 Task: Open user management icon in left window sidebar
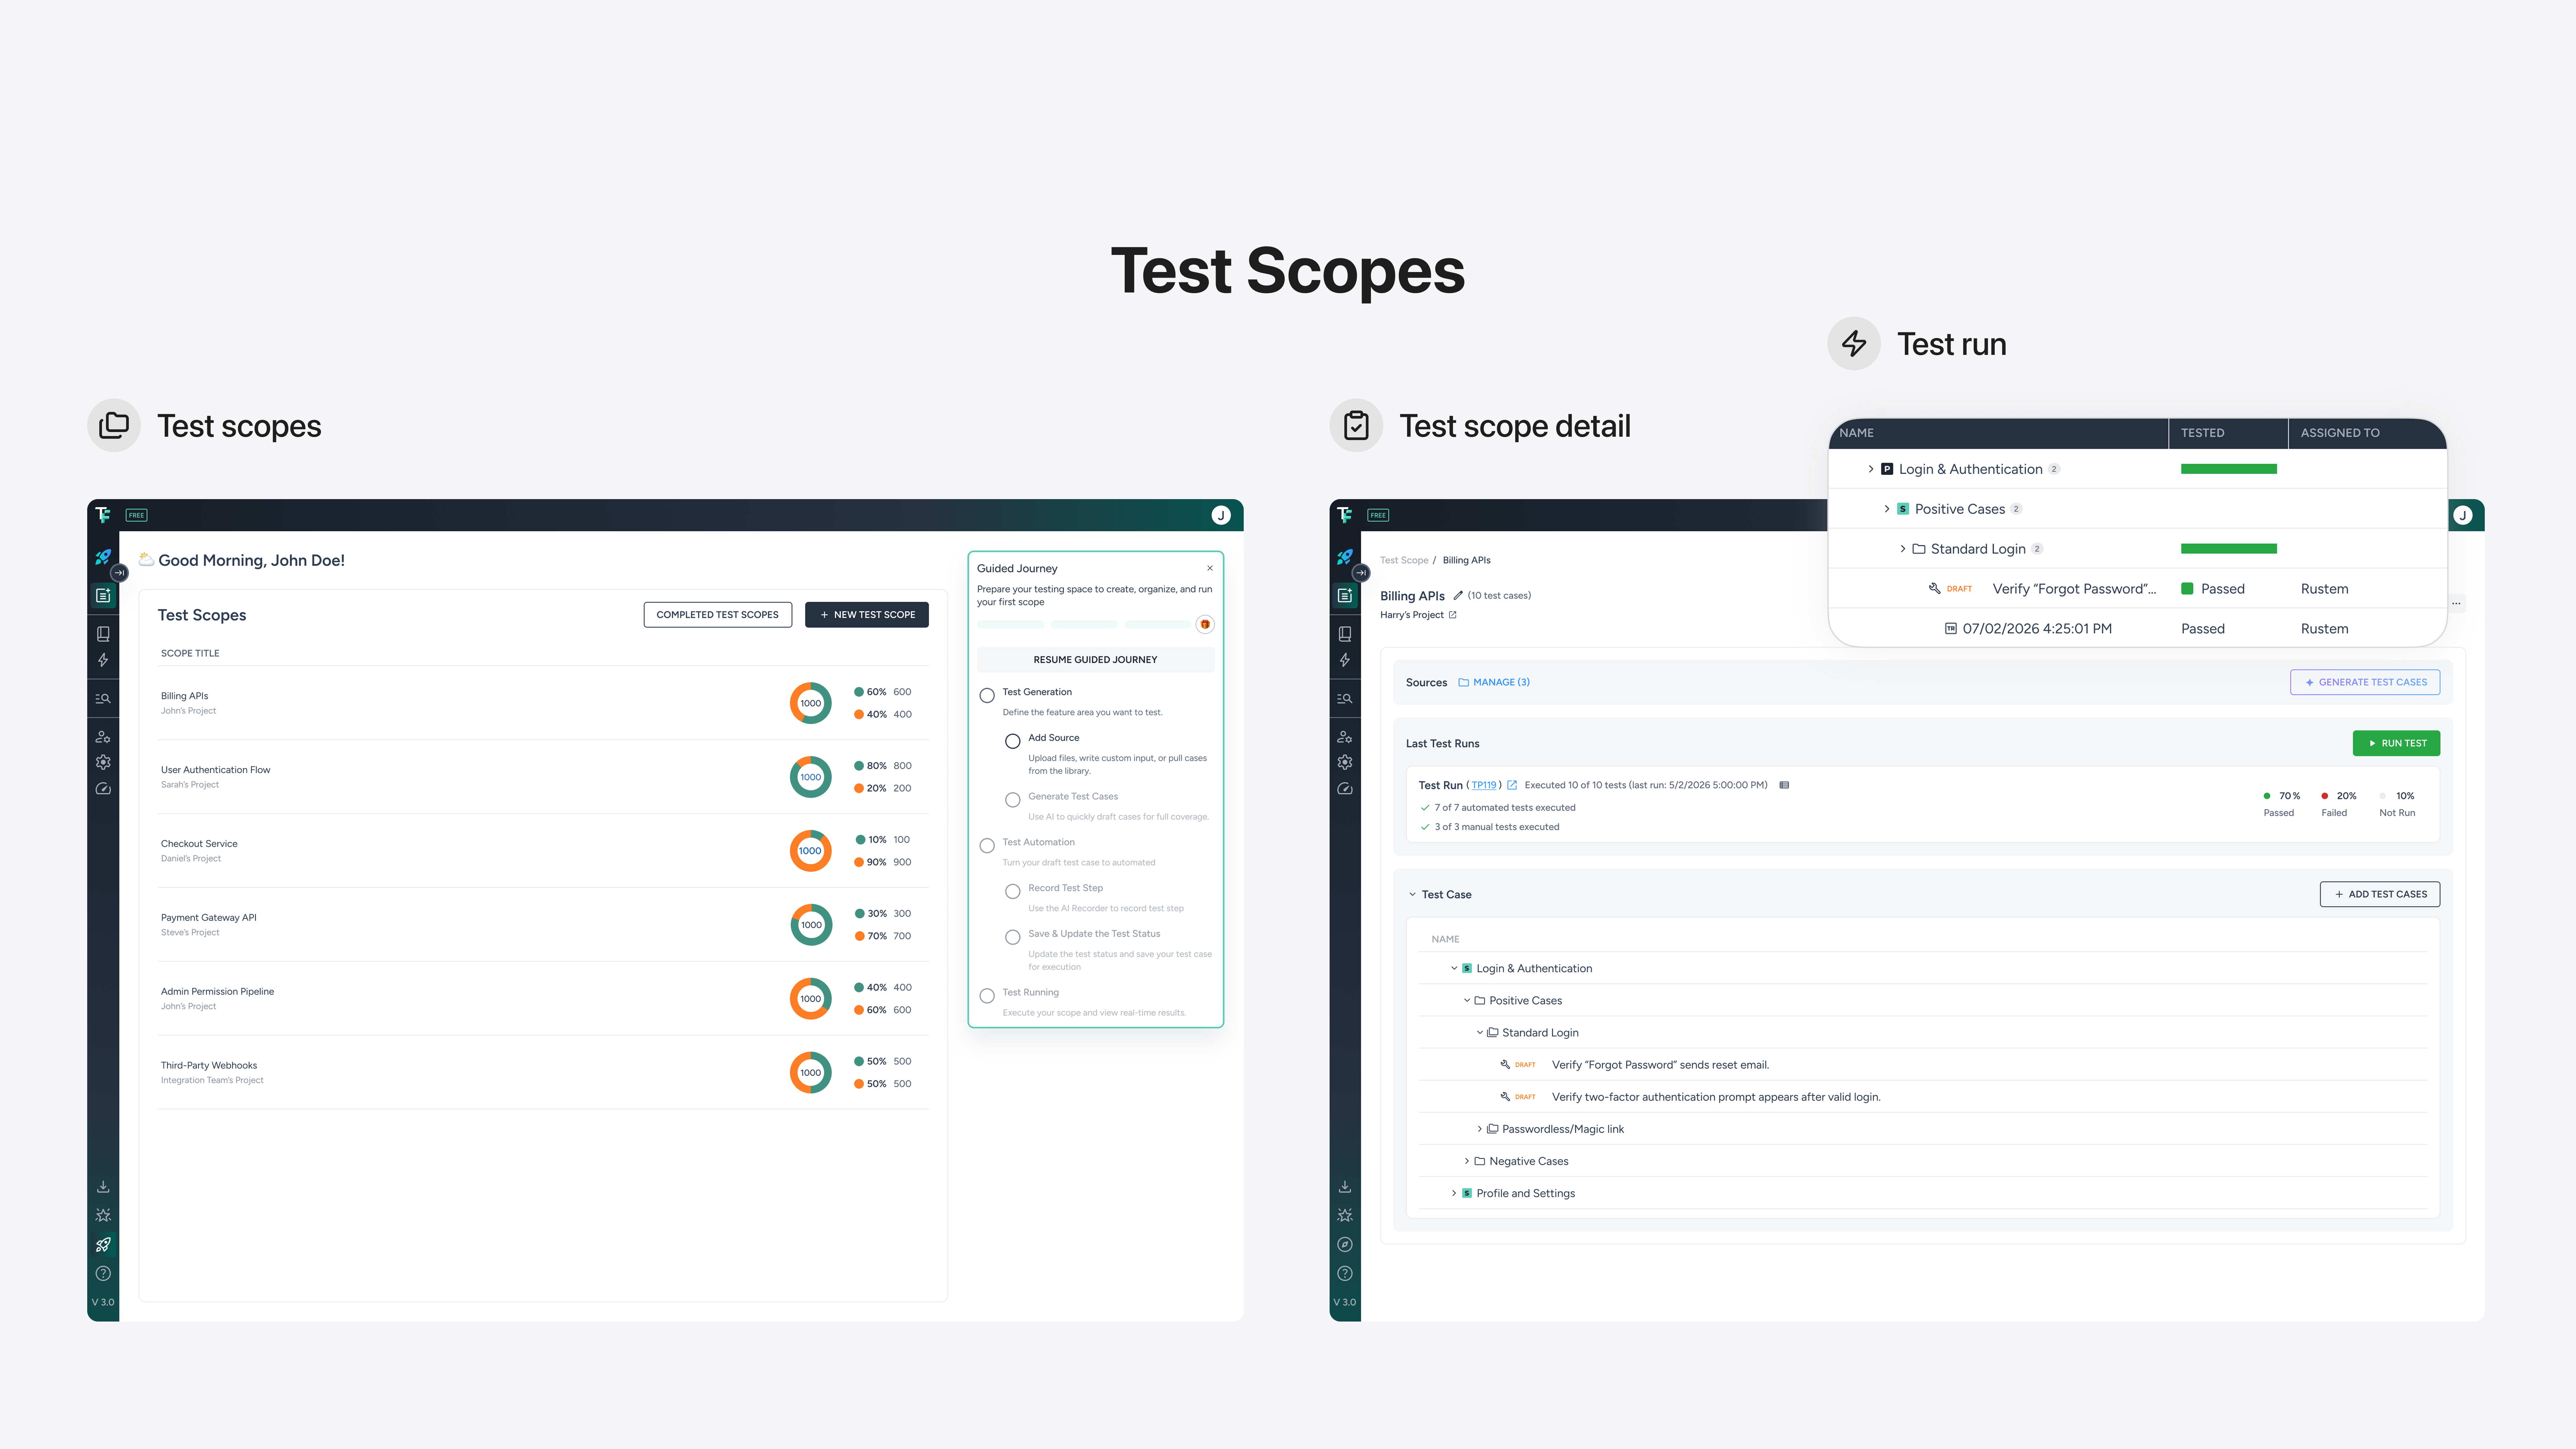point(103,737)
